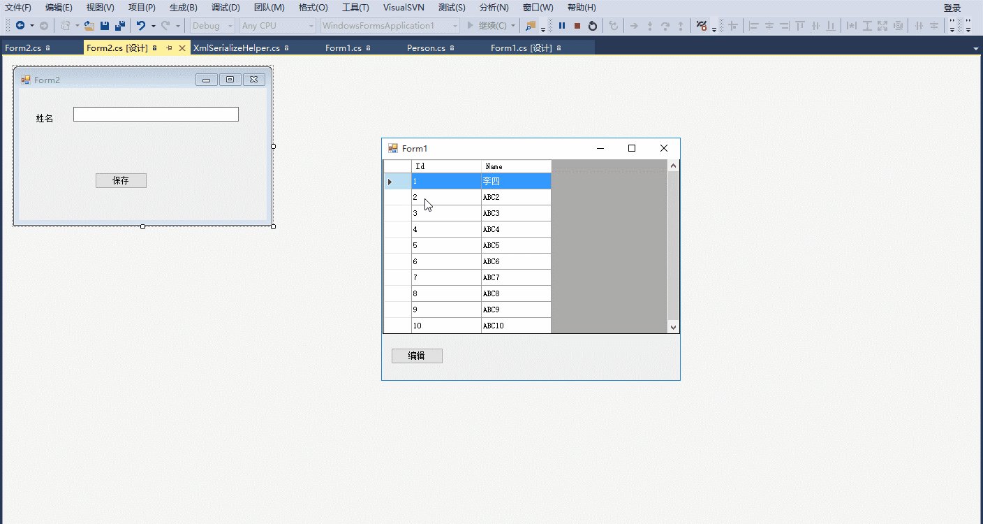983x524 pixels.
Task: Click the New Project icon
Action: tap(66, 26)
